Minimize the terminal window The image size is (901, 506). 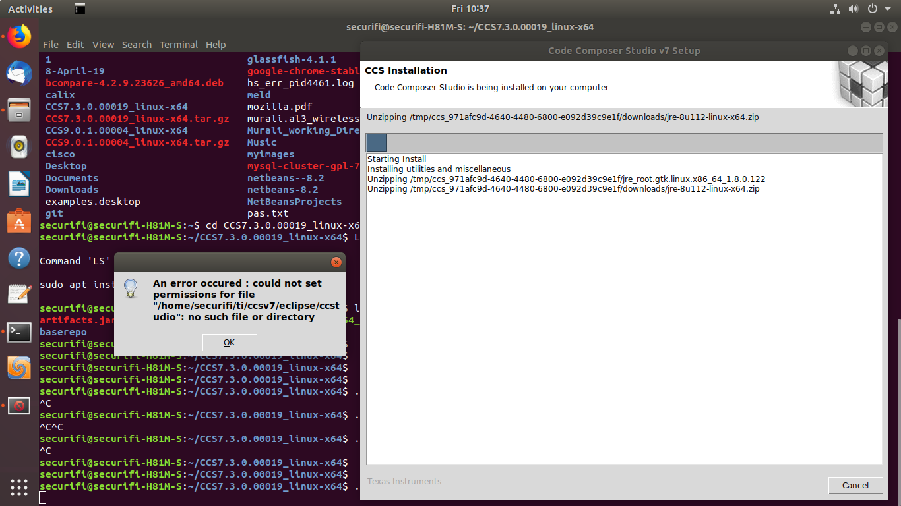tap(866, 27)
